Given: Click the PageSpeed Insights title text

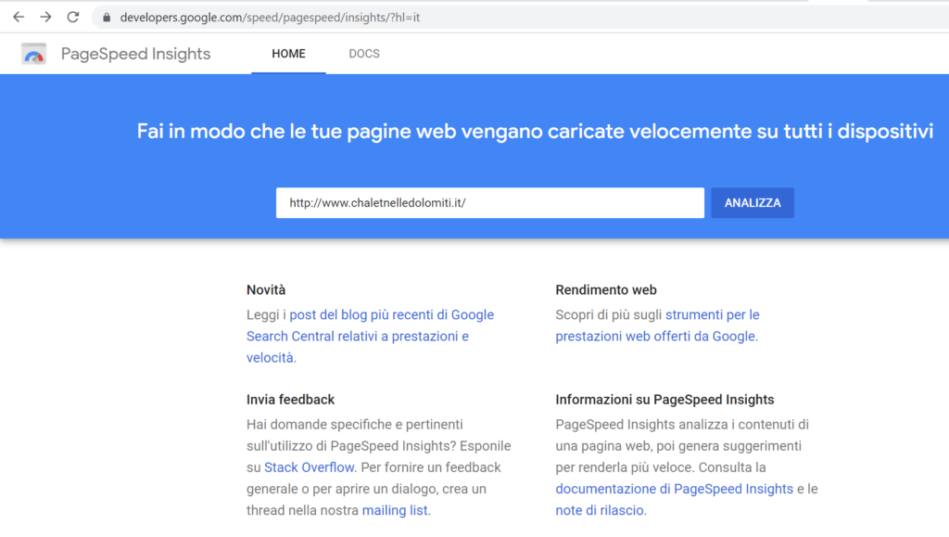Looking at the screenshot, I should click(135, 54).
